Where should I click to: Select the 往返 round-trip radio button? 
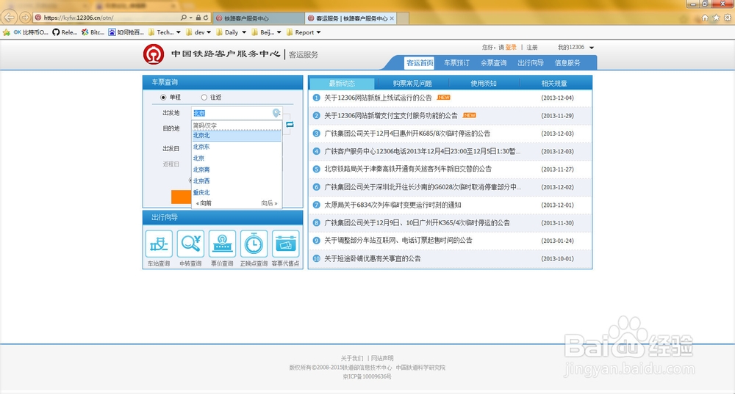(204, 98)
